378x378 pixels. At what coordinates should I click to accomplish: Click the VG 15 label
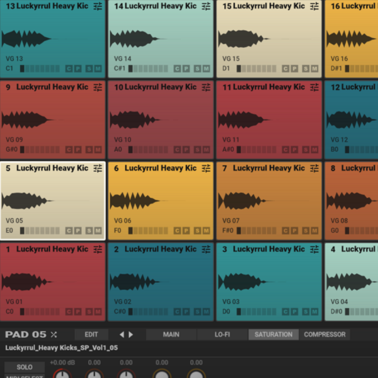[231, 59]
